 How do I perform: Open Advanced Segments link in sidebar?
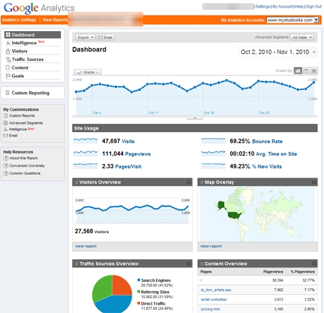click(x=26, y=123)
